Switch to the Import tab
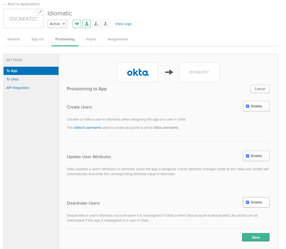Viewport: 286px width, 249px height. coord(91,39)
